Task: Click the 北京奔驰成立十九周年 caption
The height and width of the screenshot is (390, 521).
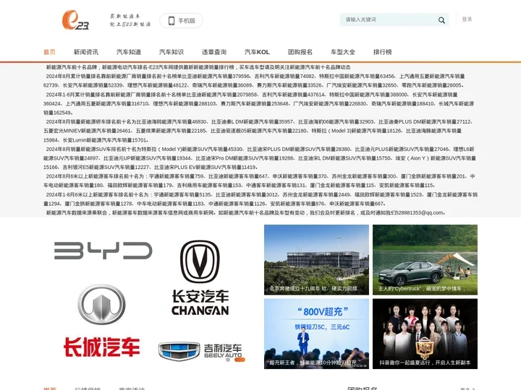Action: (315, 289)
